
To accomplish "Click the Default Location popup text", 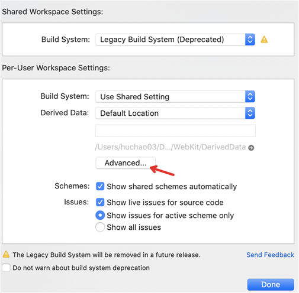I will (130, 113).
